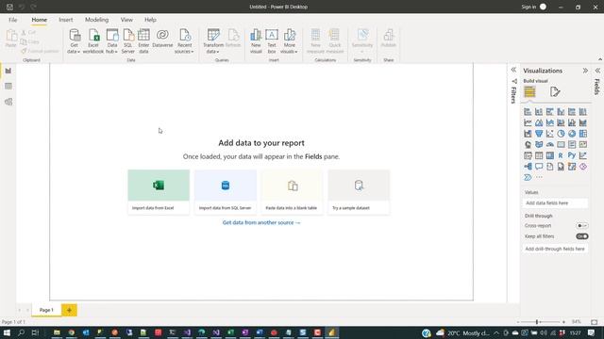604x339 pixels.
Task: Expand the Fields pane chevron
Action: (597, 71)
